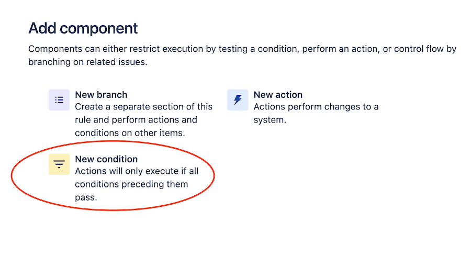Click the Add component heading

tap(83, 29)
